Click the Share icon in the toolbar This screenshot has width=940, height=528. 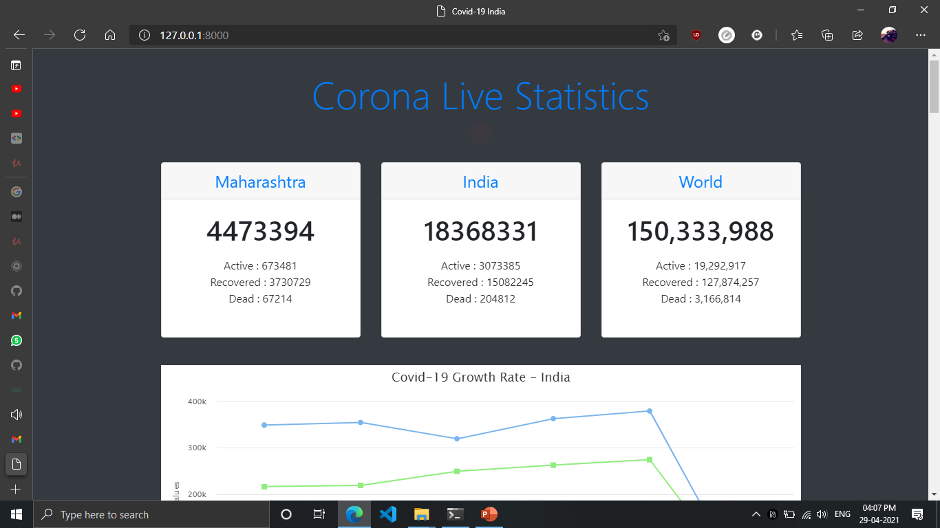857,35
